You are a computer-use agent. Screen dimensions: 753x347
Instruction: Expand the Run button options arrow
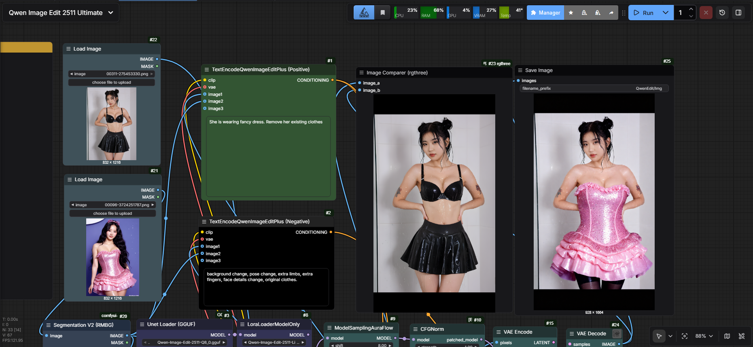(666, 13)
